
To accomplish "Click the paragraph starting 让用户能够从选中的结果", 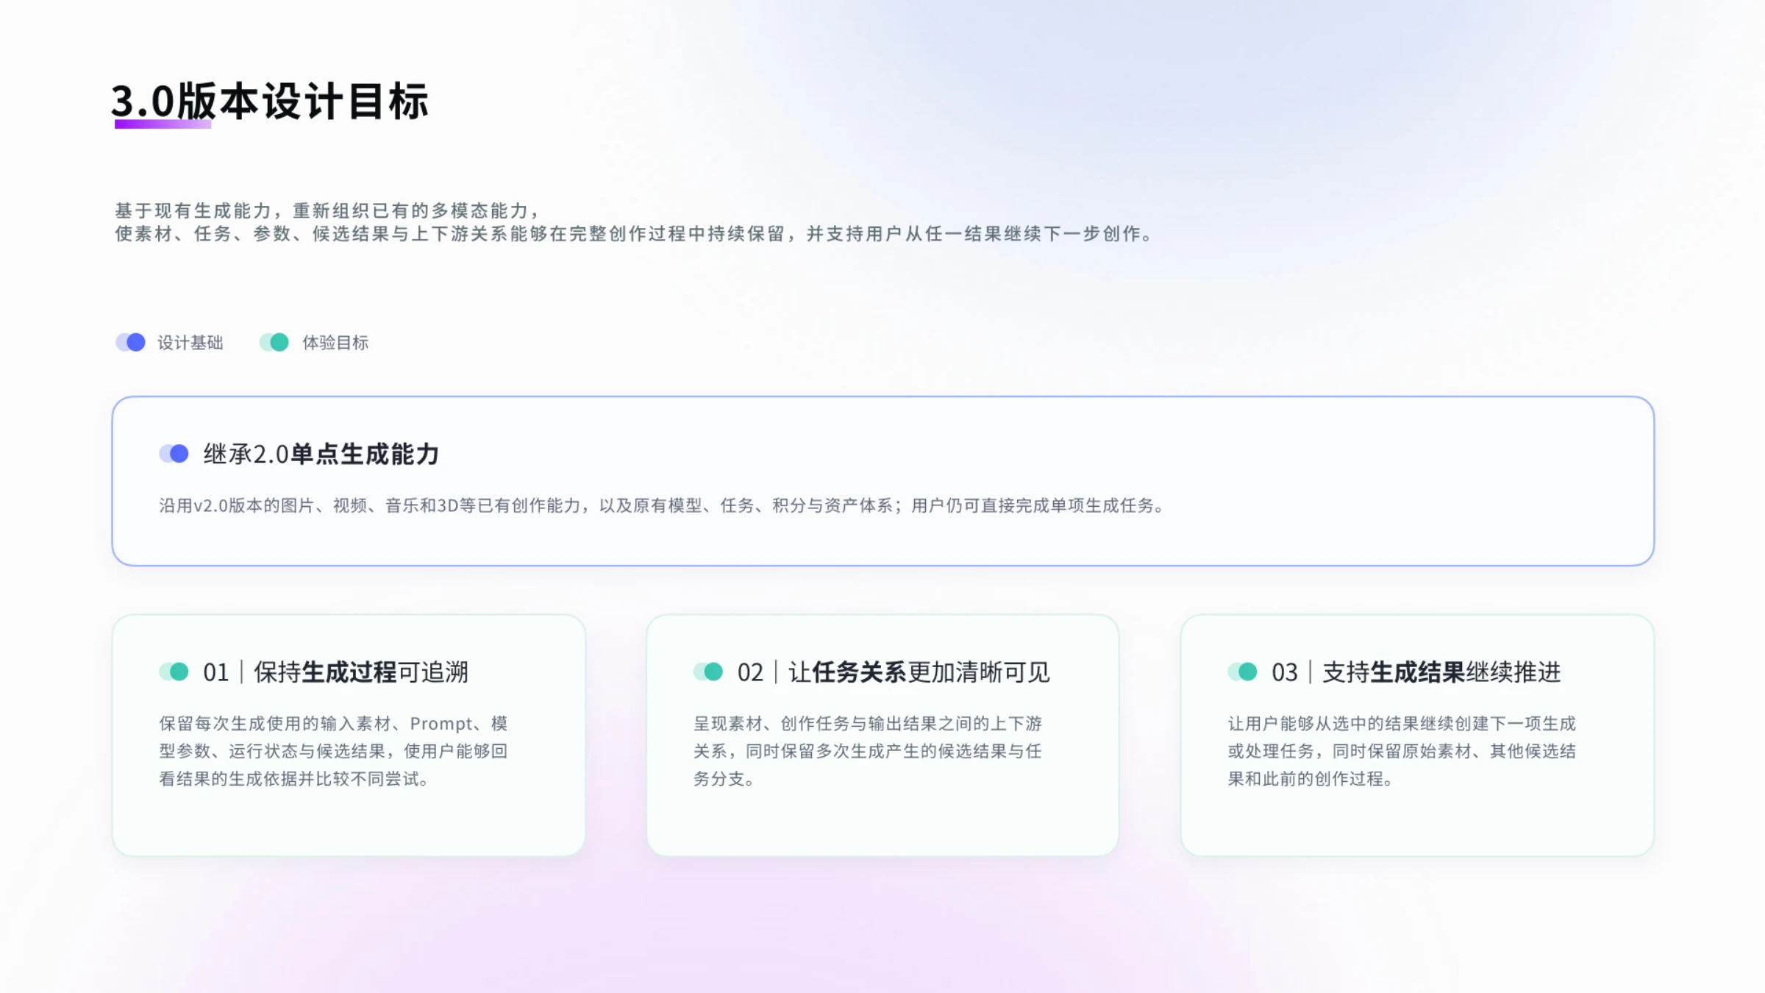I will click(x=1402, y=751).
